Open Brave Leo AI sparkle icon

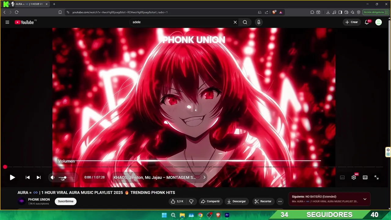click(x=352, y=12)
